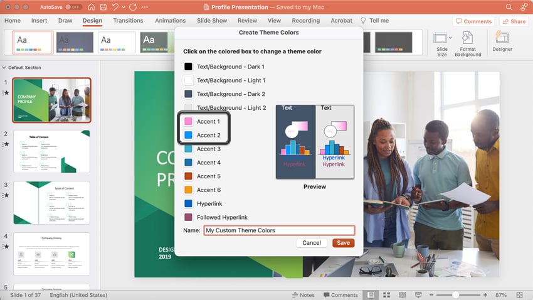Collapse the Default Section group
Screen dimensions: 533x300
4,68
